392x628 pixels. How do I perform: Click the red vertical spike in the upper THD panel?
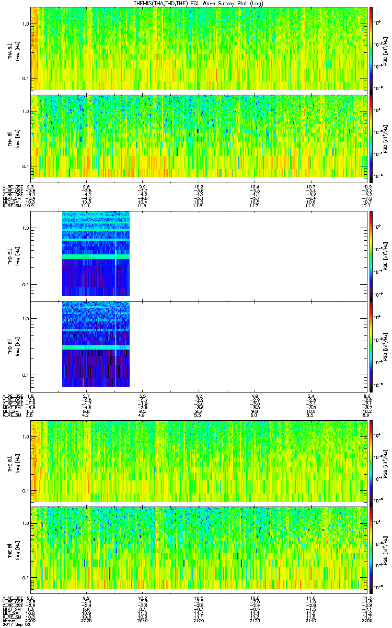coord(114,254)
